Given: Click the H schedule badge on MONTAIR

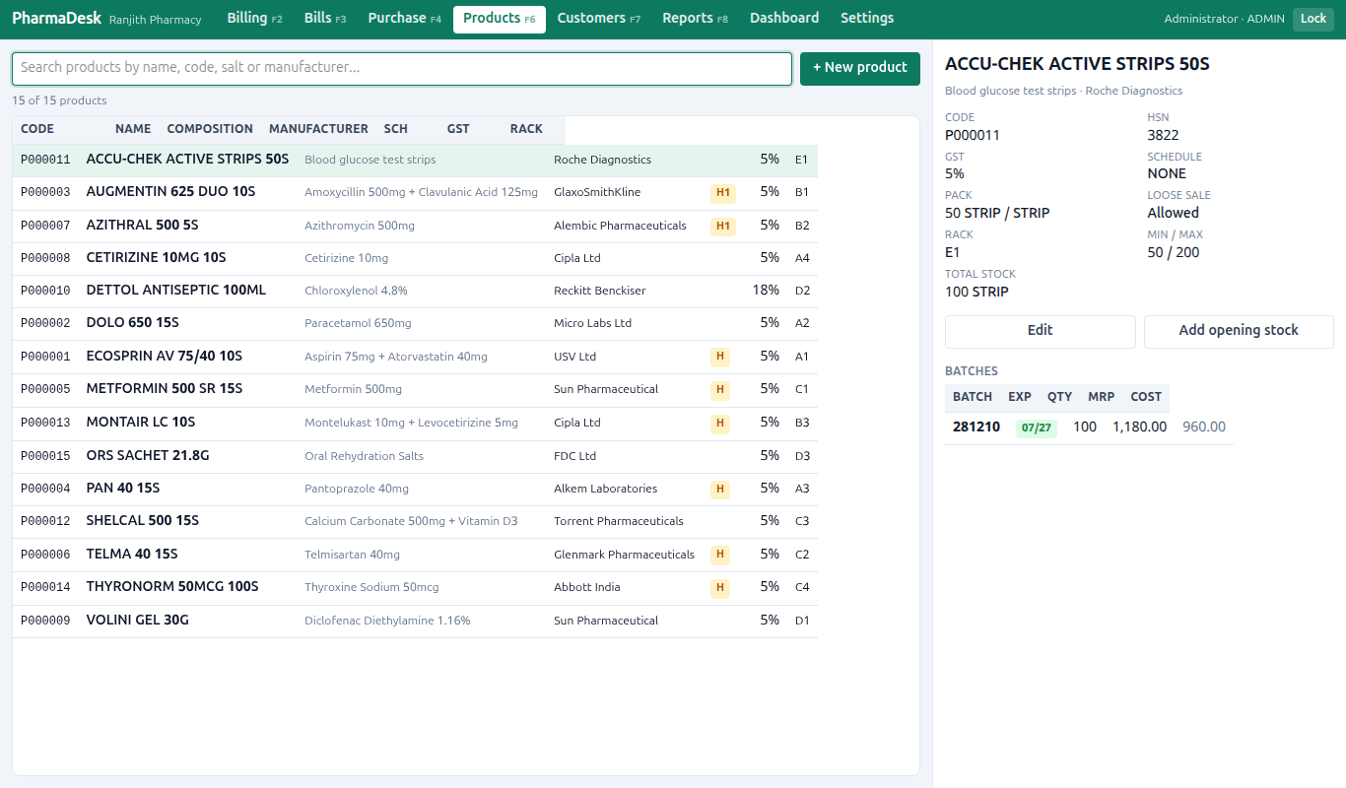Looking at the screenshot, I should pyautogui.click(x=720, y=424).
